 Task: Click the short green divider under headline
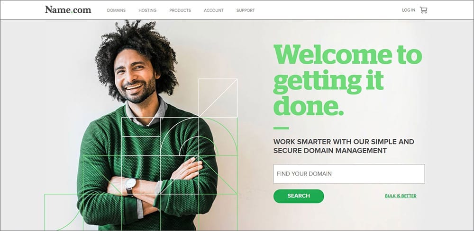tap(281, 128)
